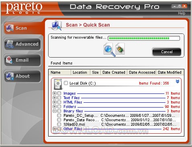
Task: Select the Text Files tree label
Action: coord(71,98)
